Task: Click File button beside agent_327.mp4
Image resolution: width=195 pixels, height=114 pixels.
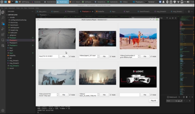Action: (104, 56)
